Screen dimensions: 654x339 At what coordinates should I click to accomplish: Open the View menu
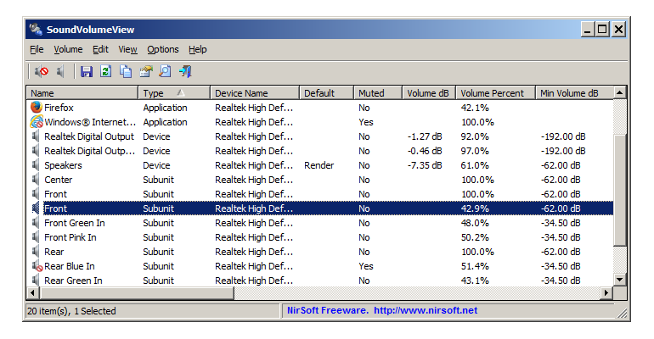(x=127, y=49)
